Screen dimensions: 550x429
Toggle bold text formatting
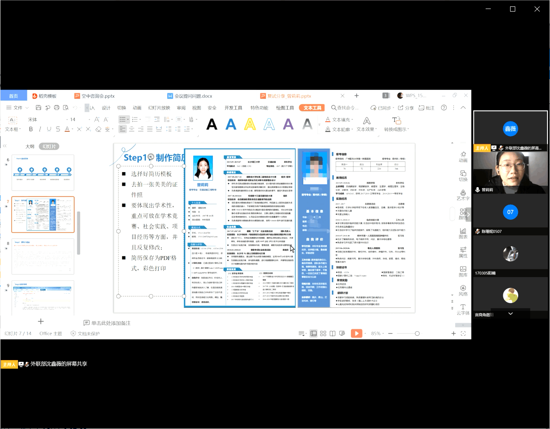[x=31, y=129]
